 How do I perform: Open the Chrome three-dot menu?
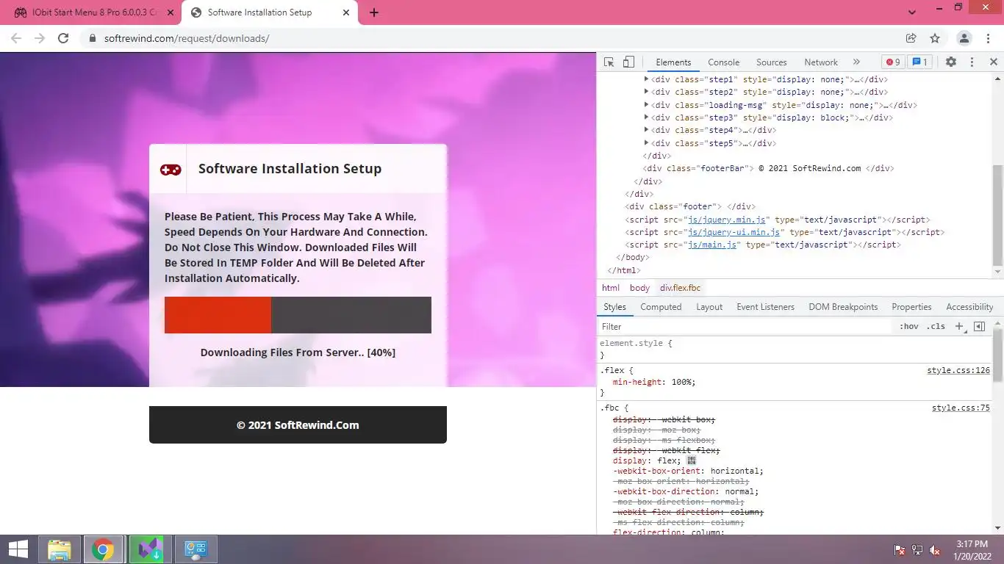click(989, 38)
